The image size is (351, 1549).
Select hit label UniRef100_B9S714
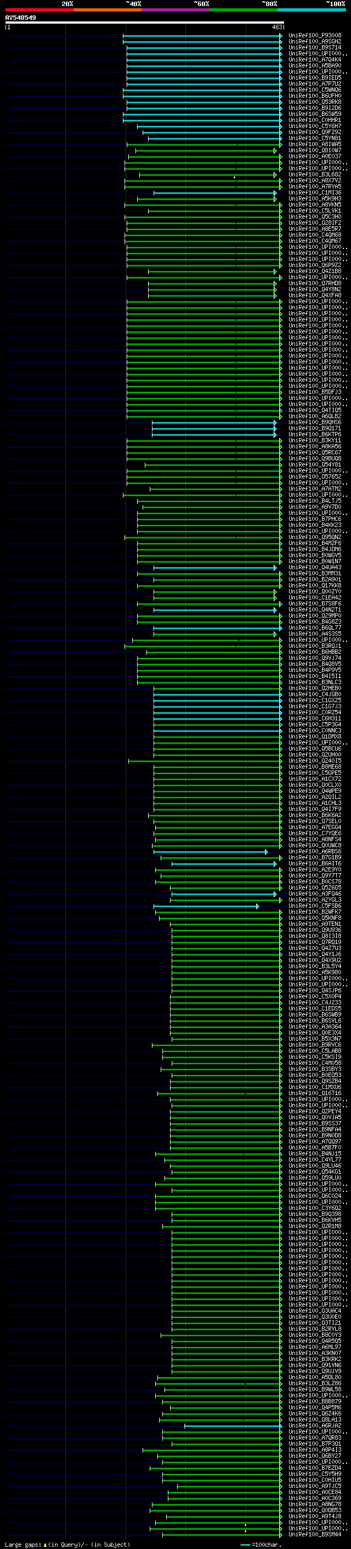315,47
